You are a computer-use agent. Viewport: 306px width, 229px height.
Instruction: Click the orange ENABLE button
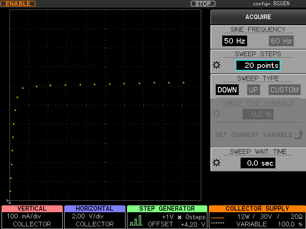pos(18,4)
